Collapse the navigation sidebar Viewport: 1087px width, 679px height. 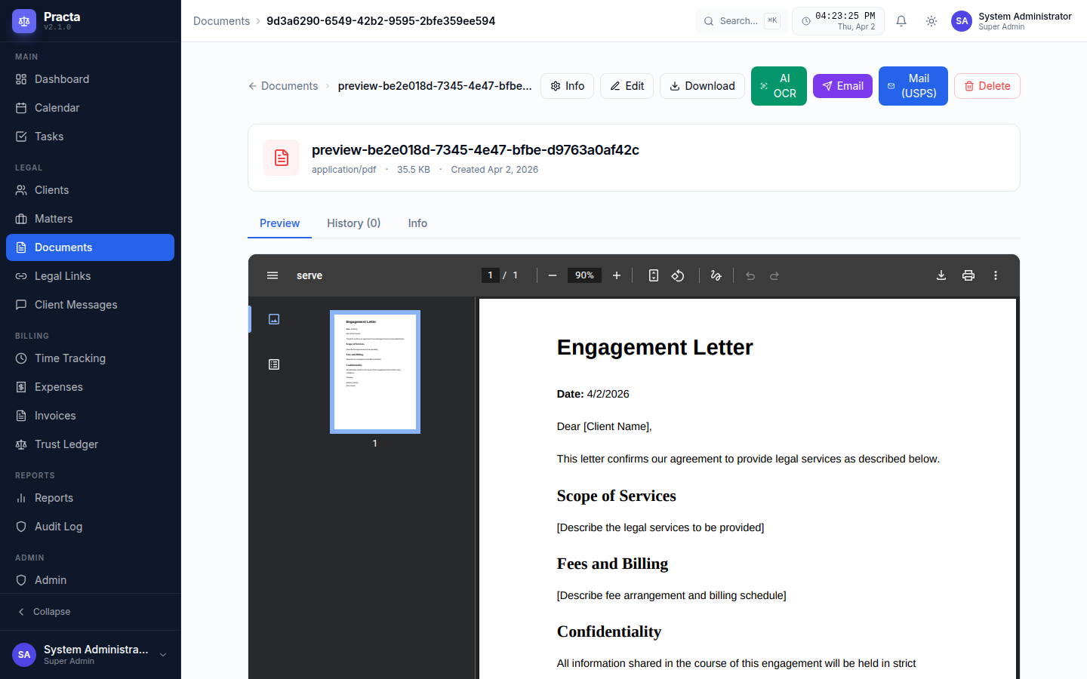pyautogui.click(x=42, y=611)
